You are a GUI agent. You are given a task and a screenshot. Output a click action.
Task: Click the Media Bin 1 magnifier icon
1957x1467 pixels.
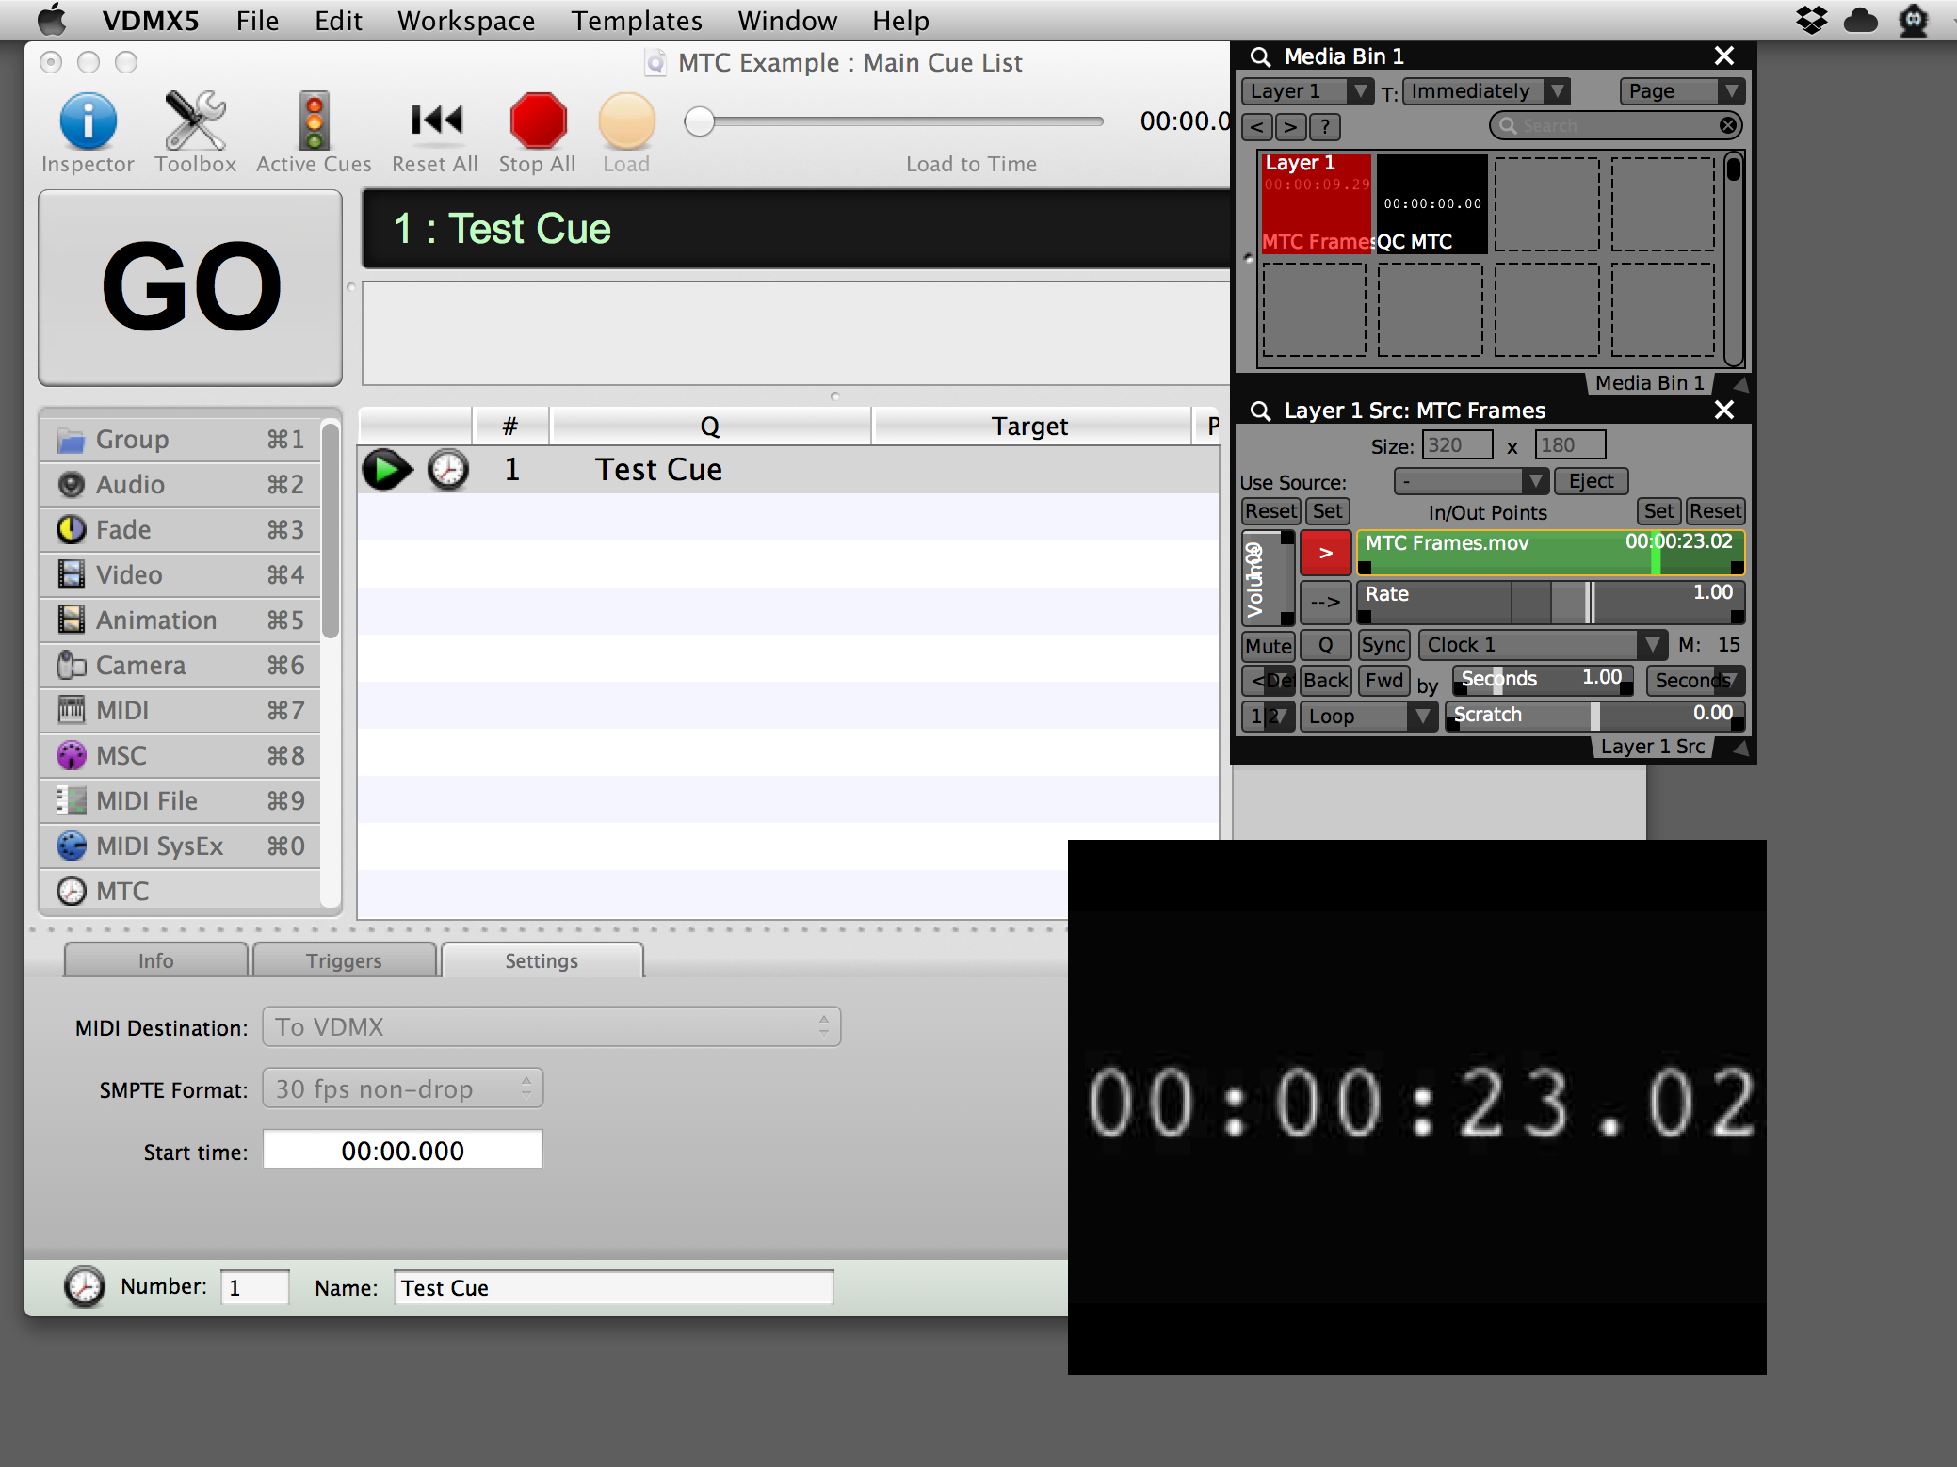tap(1260, 56)
